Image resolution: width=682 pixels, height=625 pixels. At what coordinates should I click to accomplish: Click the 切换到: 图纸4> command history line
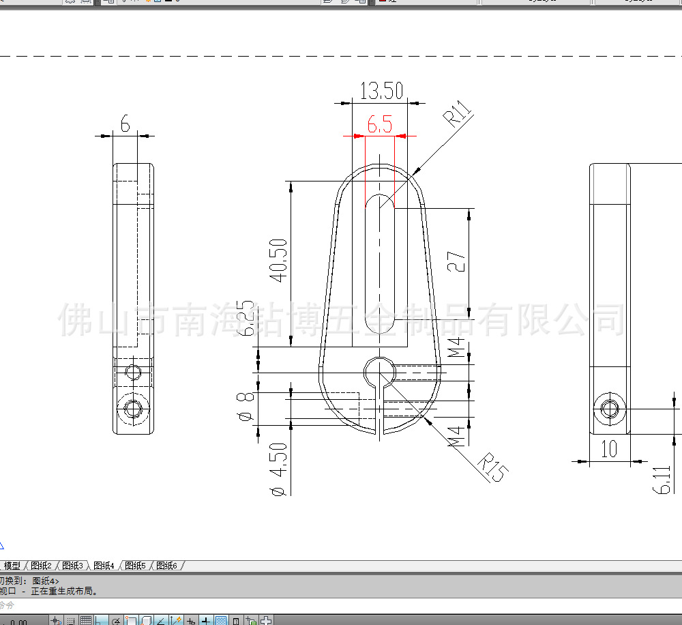click(x=29, y=581)
